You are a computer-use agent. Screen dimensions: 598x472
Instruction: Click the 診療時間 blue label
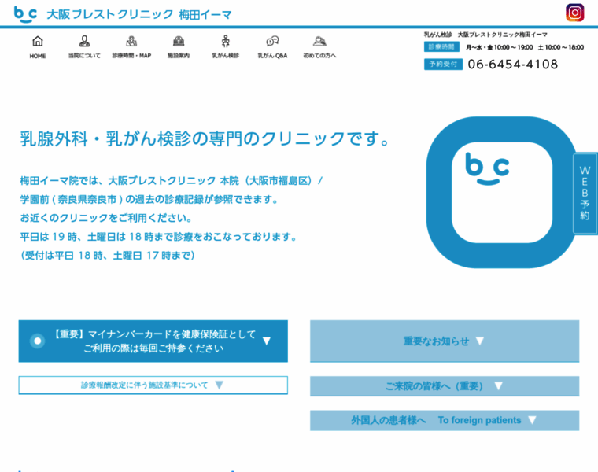pyautogui.click(x=441, y=47)
